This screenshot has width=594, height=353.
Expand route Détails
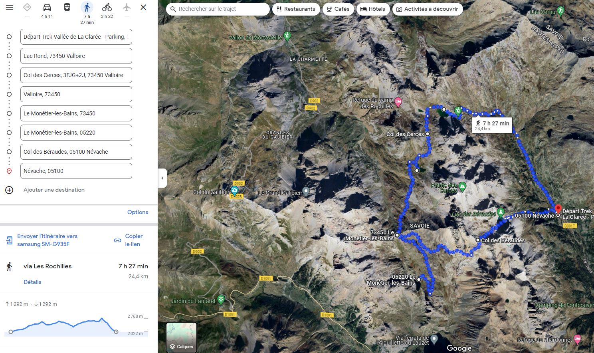point(32,282)
